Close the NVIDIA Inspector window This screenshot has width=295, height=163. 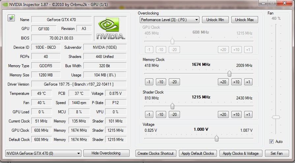pyautogui.click(x=285, y=3)
